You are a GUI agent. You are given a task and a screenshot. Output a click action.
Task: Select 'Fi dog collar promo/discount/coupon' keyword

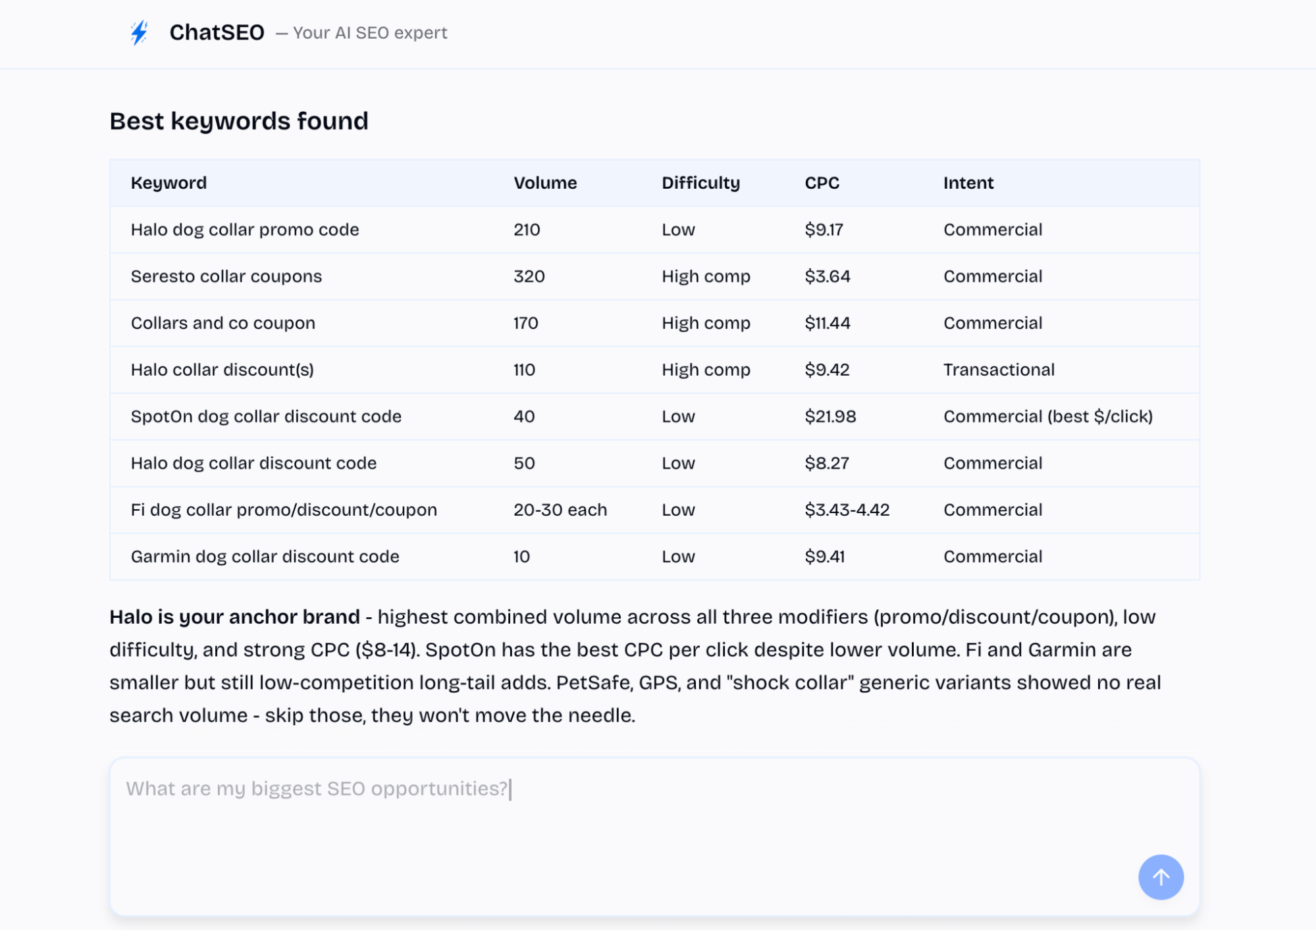(x=284, y=510)
